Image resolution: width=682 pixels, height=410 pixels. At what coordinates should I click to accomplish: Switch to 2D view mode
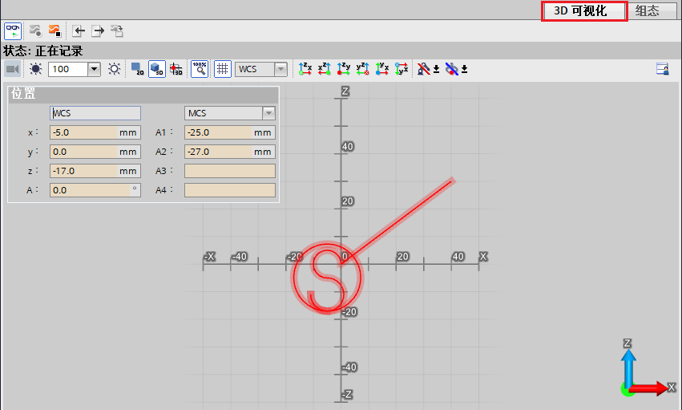pyautogui.click(x=137, y=69)
